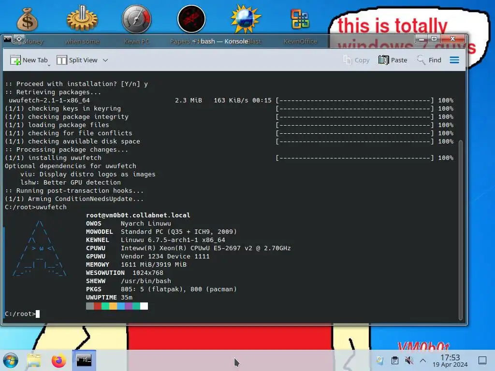Click the UWUPTIME 35m line

[109, 297]
